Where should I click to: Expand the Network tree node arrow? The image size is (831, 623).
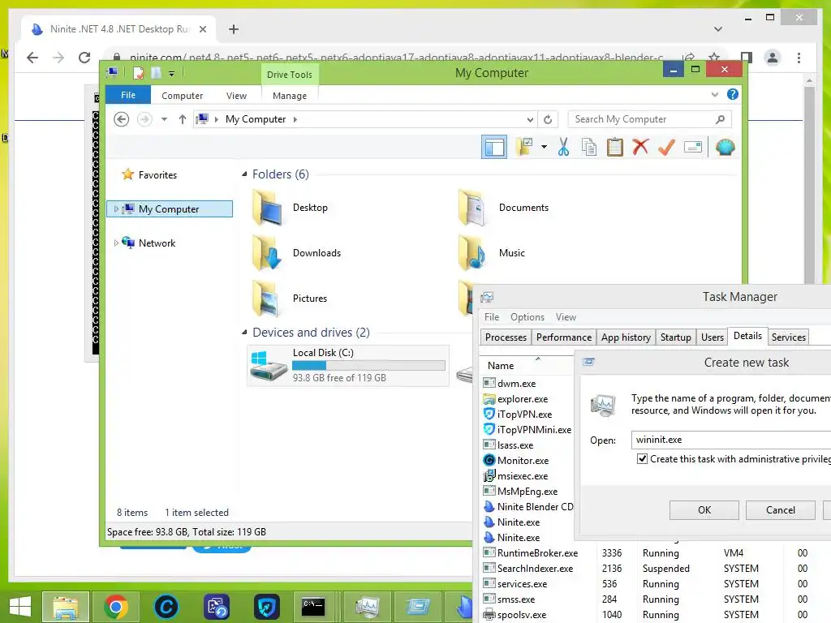(115, 243)
